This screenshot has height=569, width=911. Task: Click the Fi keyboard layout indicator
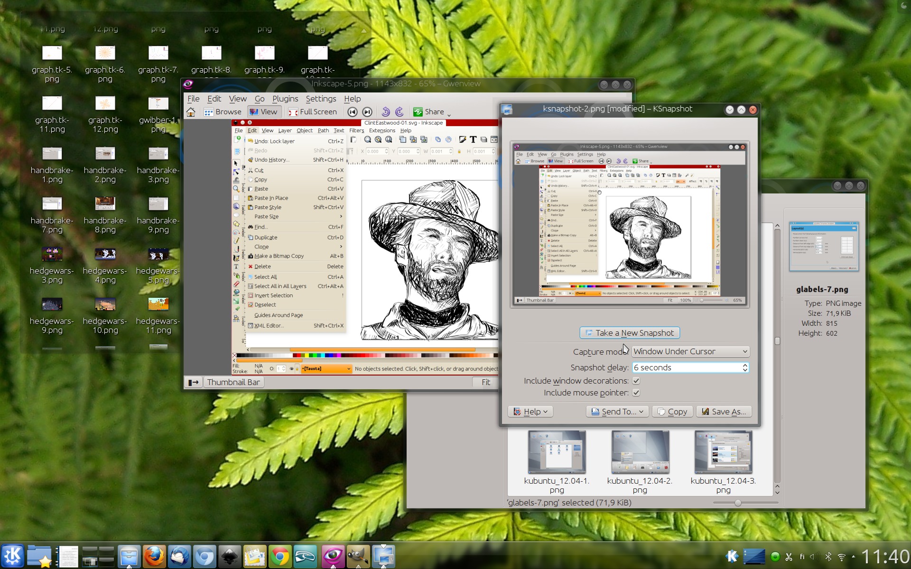(x=802, y=557)
